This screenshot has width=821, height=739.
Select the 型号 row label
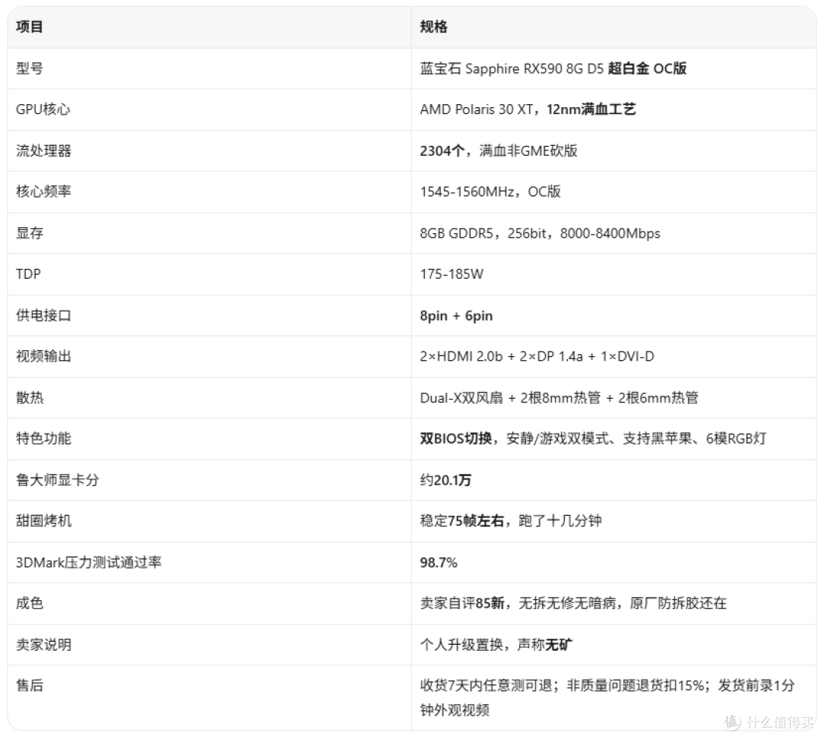pyautogui.click(x=30, y=68)
